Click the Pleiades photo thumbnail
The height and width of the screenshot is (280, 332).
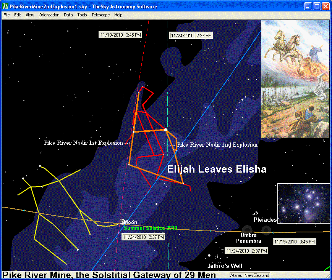303,203
